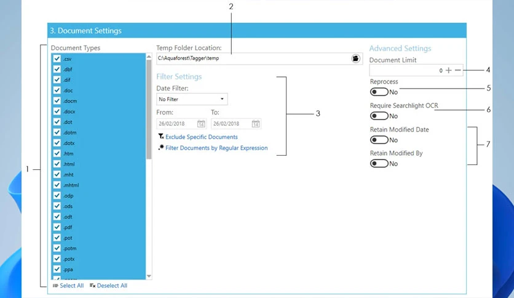Click document types scrollbar down arrow
The image size is (514, 298).
pyautogui.click(x=149, y=276)
